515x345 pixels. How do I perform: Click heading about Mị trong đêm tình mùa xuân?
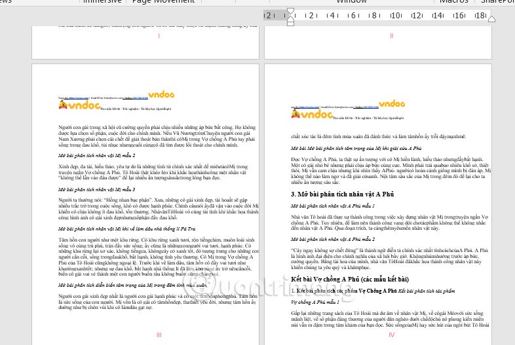[x=133, y=285]
